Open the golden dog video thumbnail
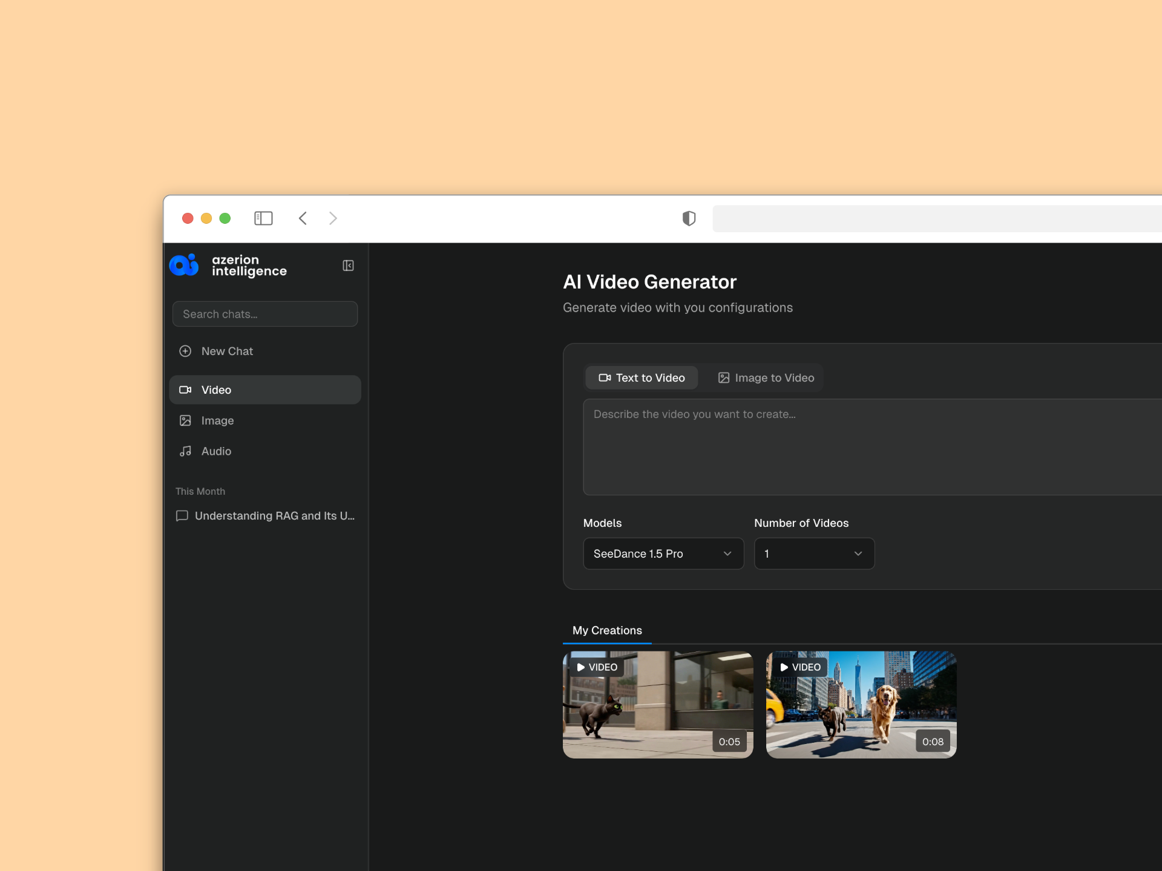Image resolution: width=1162 pixels, height=871 pixels. [861, 705]
